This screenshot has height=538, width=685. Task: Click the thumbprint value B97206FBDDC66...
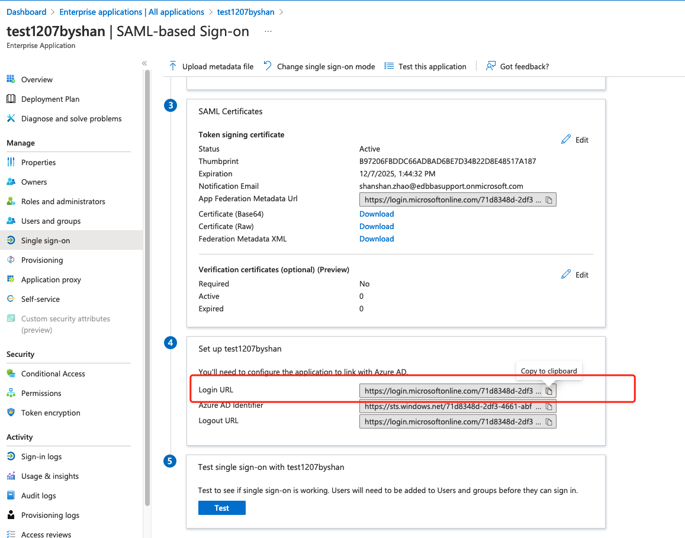tap(448, 161)
